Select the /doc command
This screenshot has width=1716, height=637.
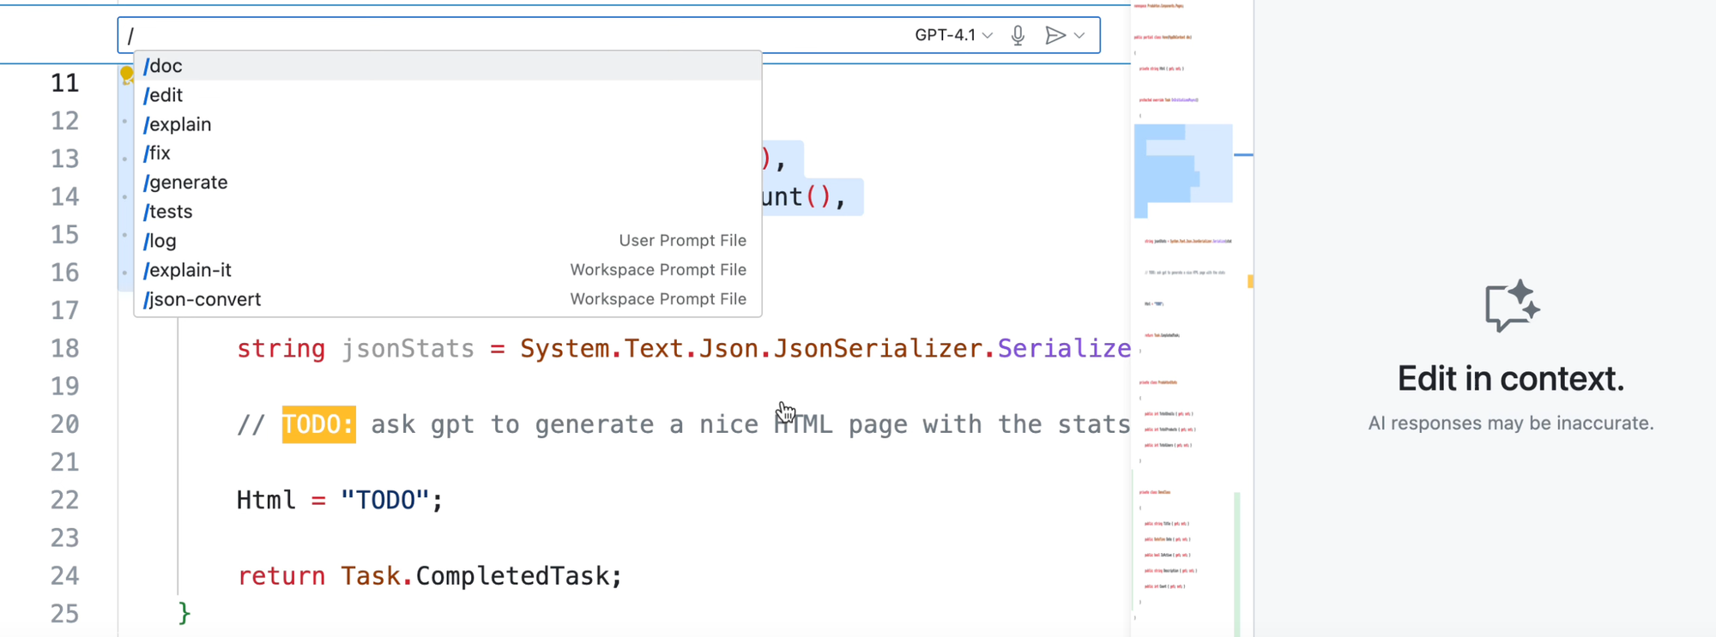click(164, 66)
